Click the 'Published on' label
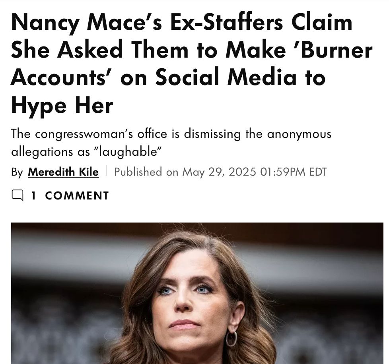The image size is (389, 364). tap(146, 172)
